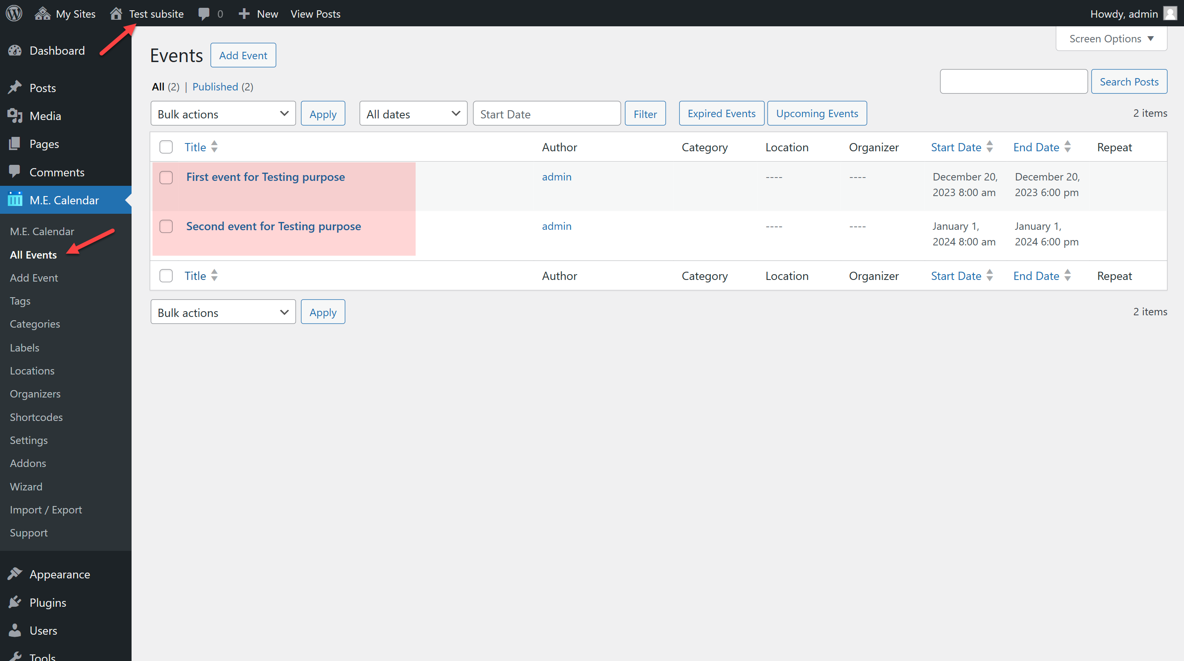
Task: Select All Events menu item
Action: (33, 254)
